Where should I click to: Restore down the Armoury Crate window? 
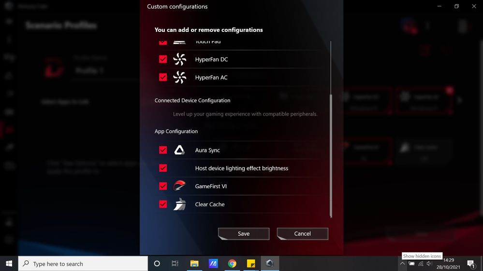(x=456, y=6)
